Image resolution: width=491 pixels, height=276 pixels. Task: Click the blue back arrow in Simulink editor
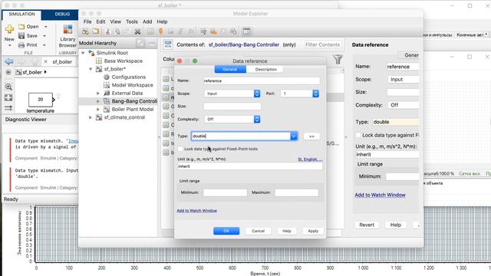click(x=9, y=61)
